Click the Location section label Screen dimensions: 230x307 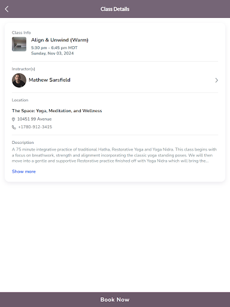20,100
